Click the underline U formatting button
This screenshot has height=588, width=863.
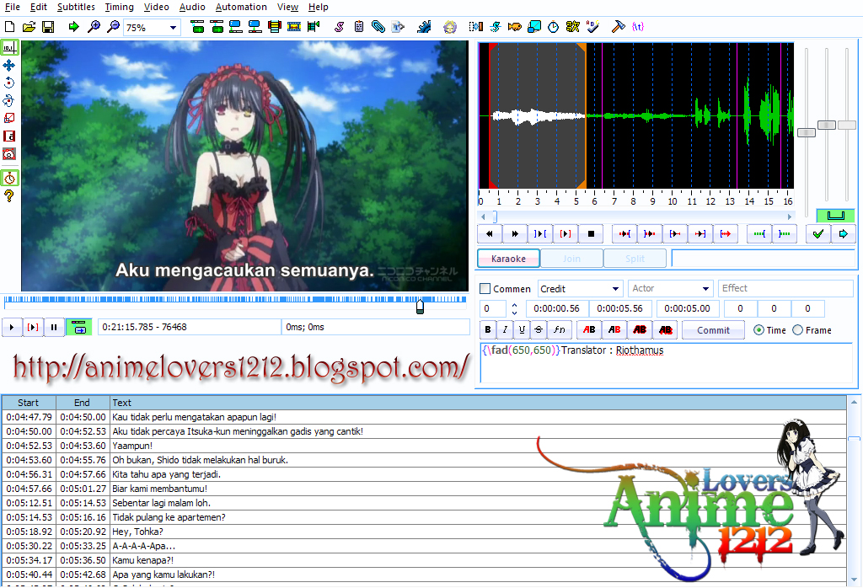tap(522, 329)
